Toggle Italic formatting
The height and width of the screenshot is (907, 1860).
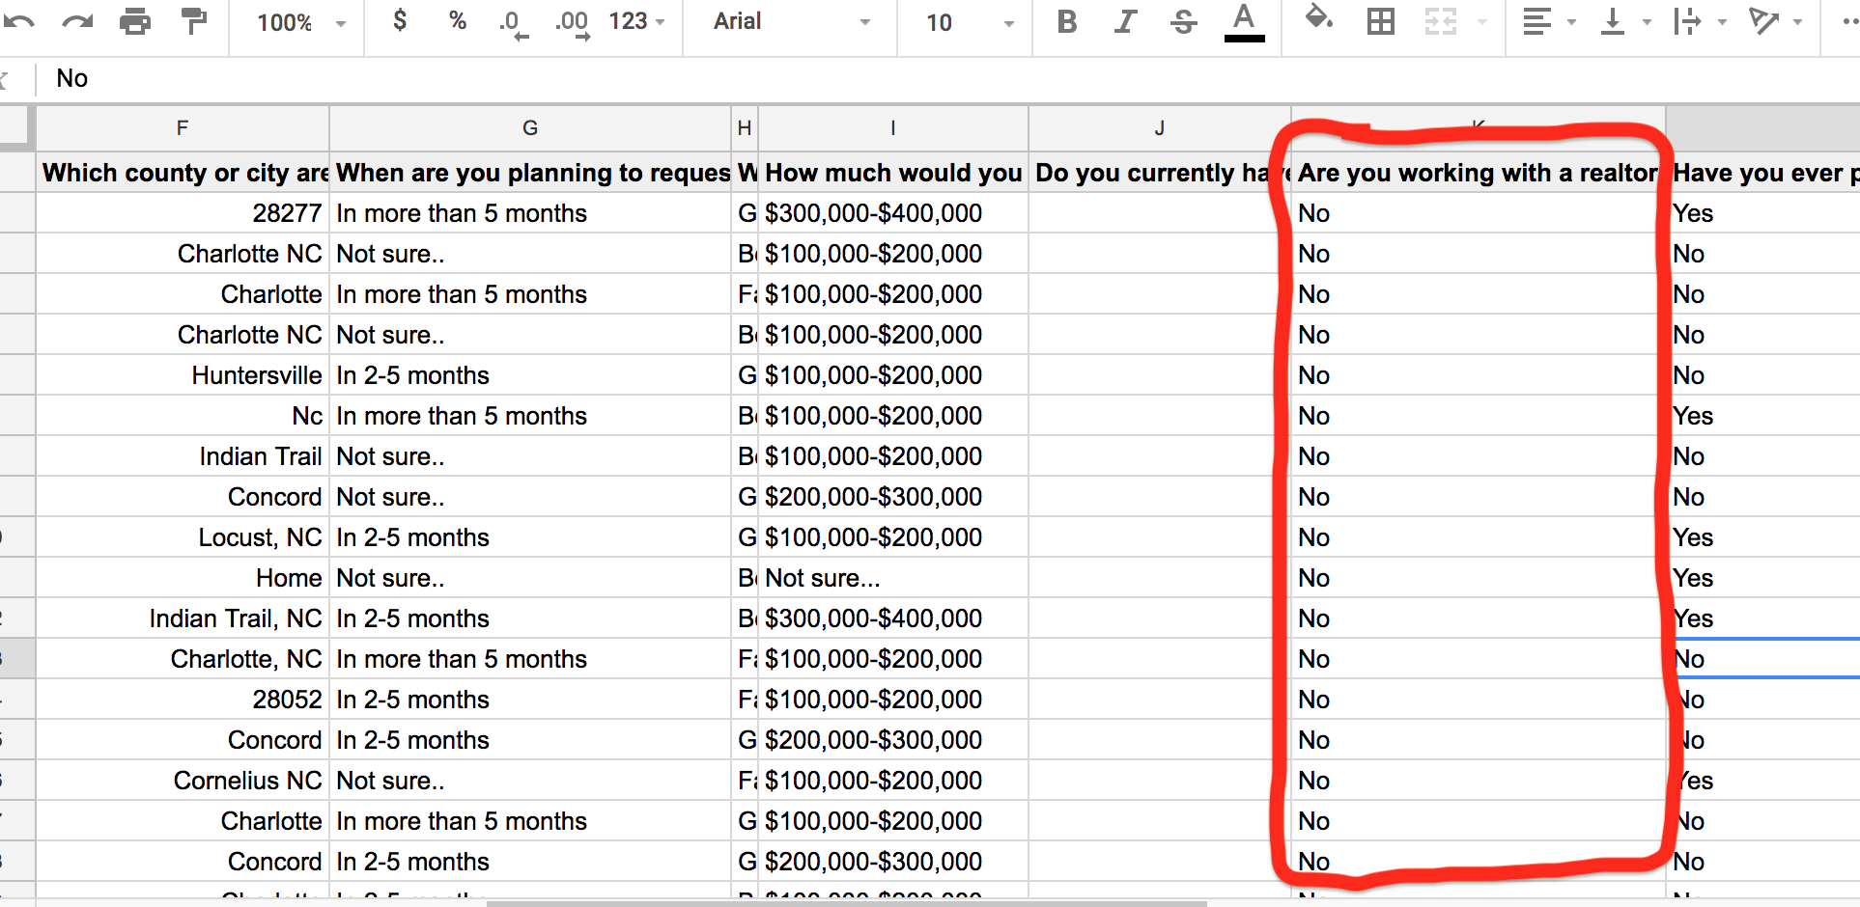click(x=1125, y=21)
